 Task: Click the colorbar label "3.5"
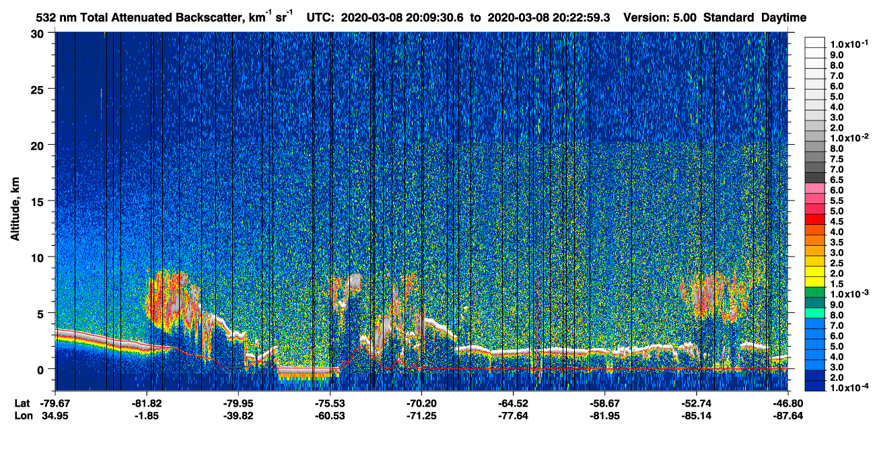coord(837,242)
